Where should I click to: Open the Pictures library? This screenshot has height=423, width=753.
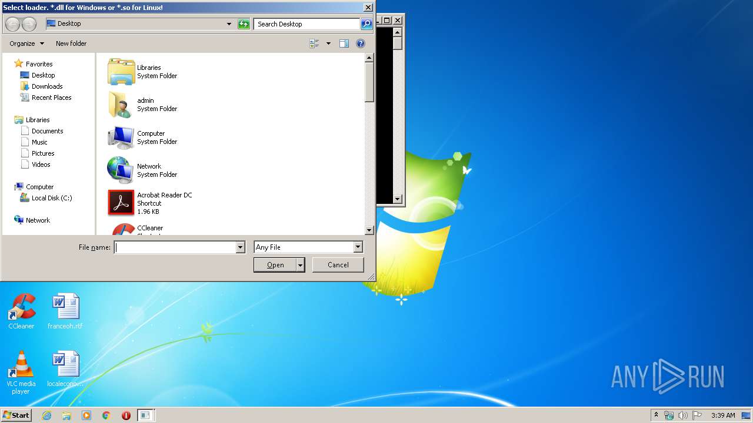pos(43,153)
